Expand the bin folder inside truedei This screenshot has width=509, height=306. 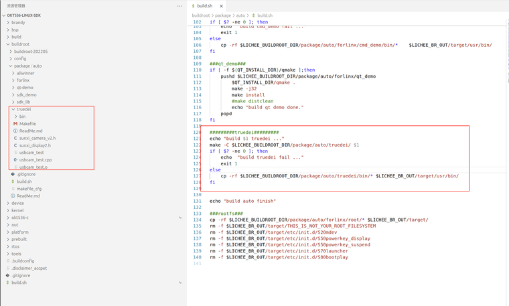20,116
